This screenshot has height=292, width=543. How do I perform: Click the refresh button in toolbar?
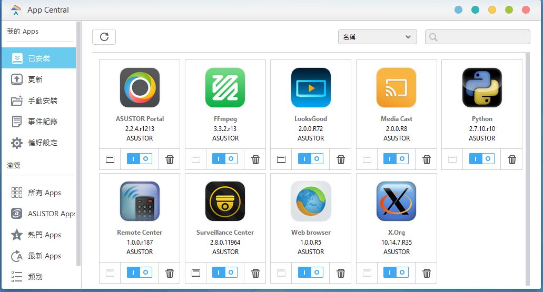point(104,37)
